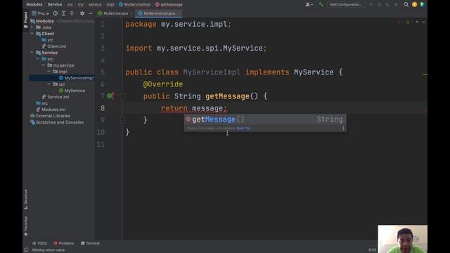This screenshot has height=253, width=450.
Task: Open the Structure tool window side tab
Action: (x=25, y=199)
